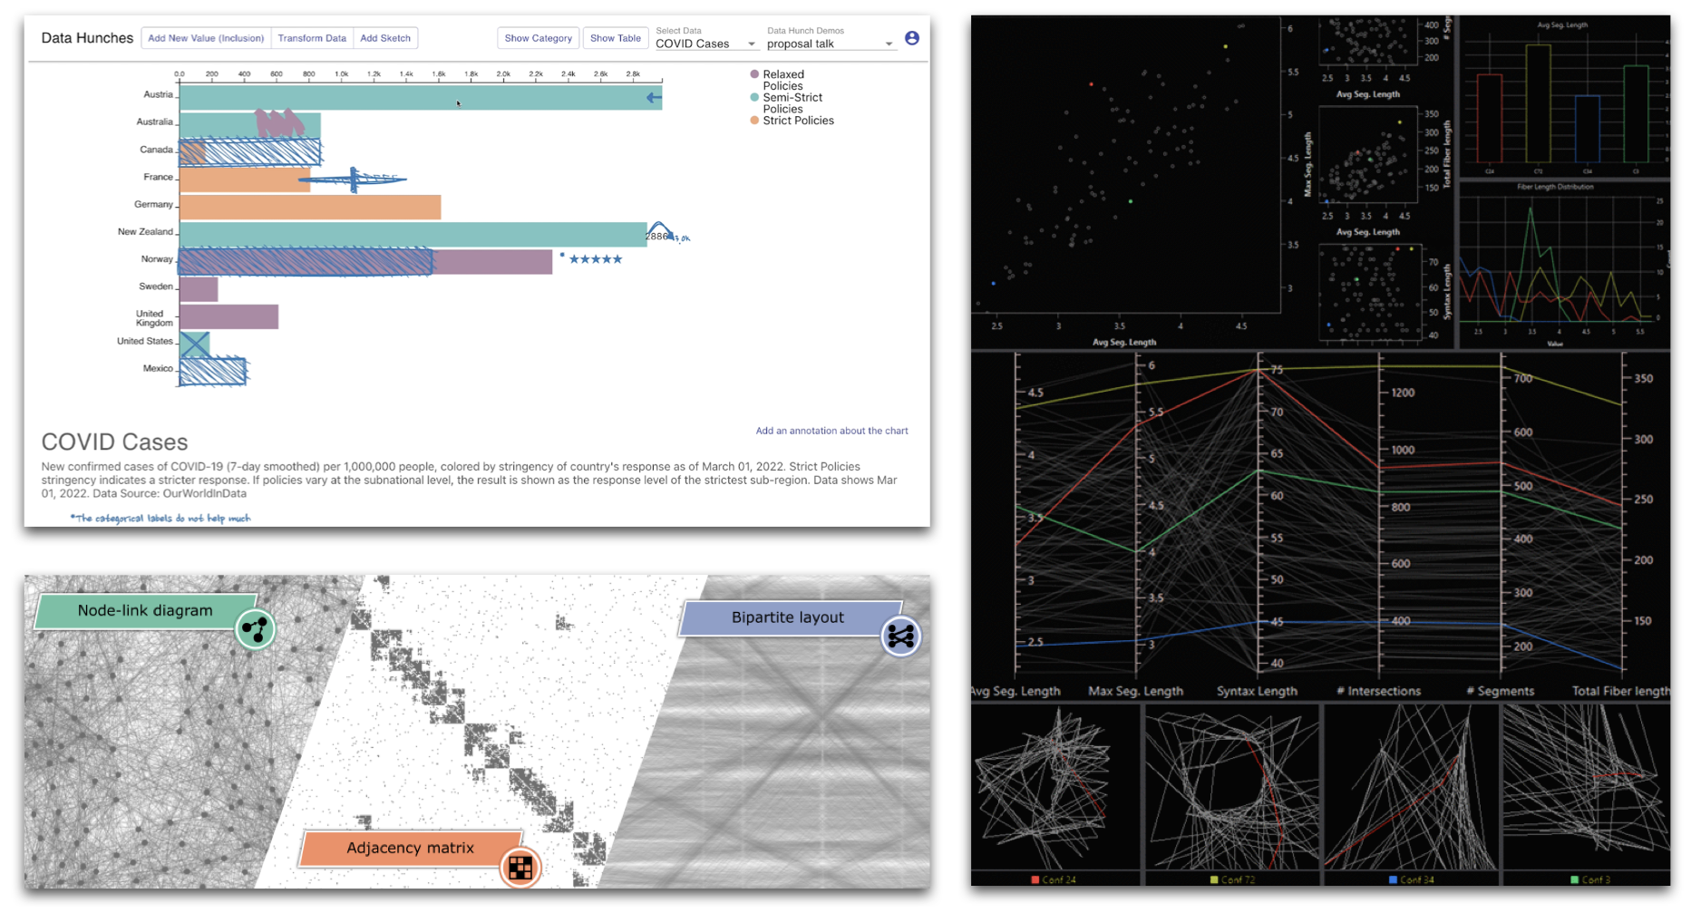Viewport: 1691px width, 913px height.
Task: Click the Add Sketch button
Action: coord(385,38)
